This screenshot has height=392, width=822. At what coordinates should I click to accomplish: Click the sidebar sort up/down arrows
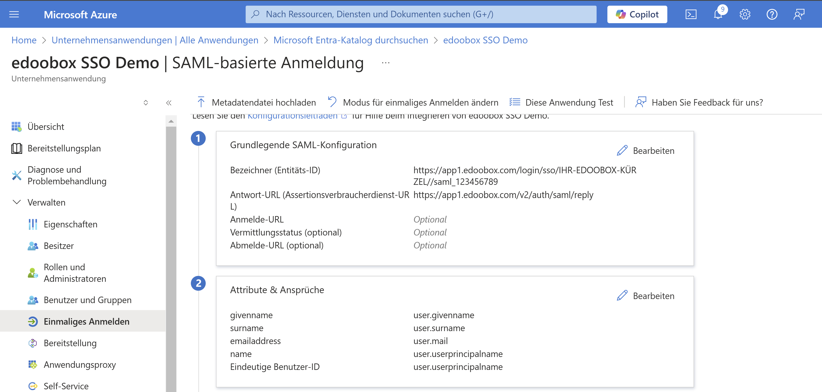point(146,103)
